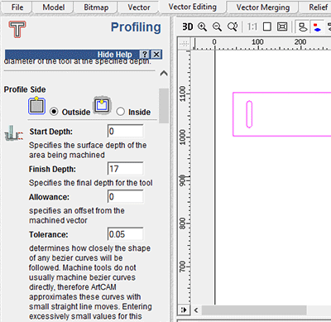331x322 pixels.
Task: Click the panel scroll up arrow
Action: pyautogui.click(x=164, y=73)
